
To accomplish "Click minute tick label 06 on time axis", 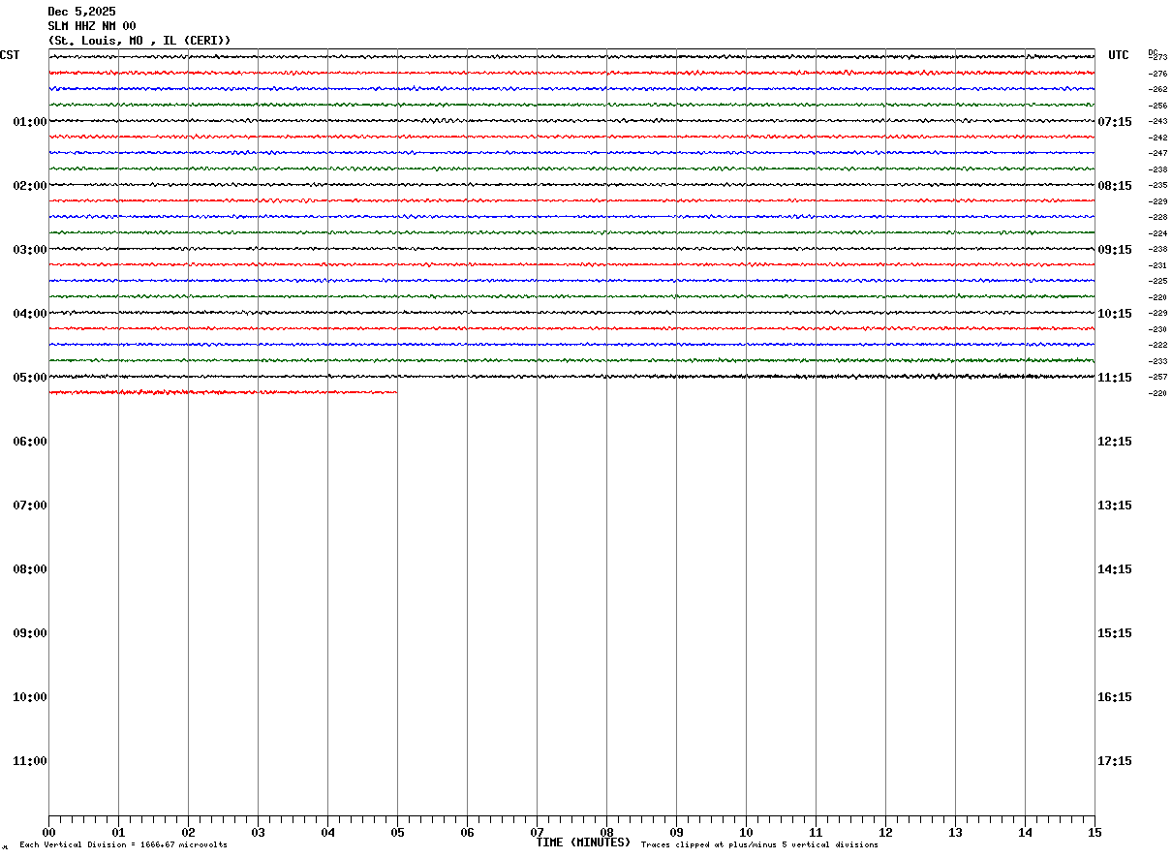I will 467,833.
